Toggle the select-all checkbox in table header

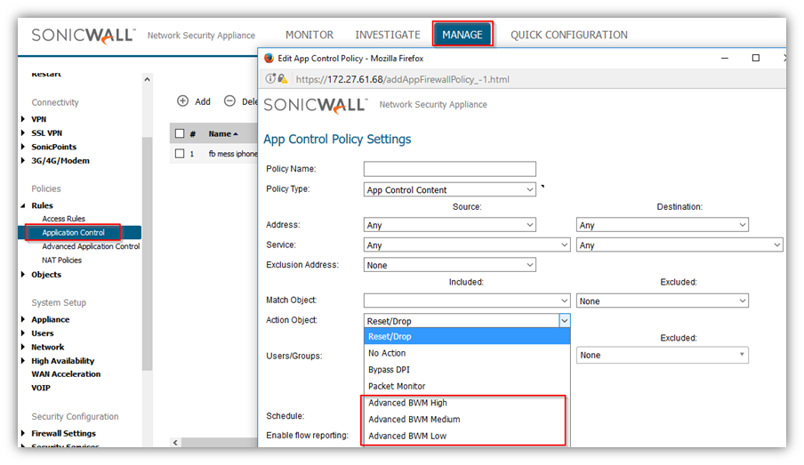[x=180, y=133]
